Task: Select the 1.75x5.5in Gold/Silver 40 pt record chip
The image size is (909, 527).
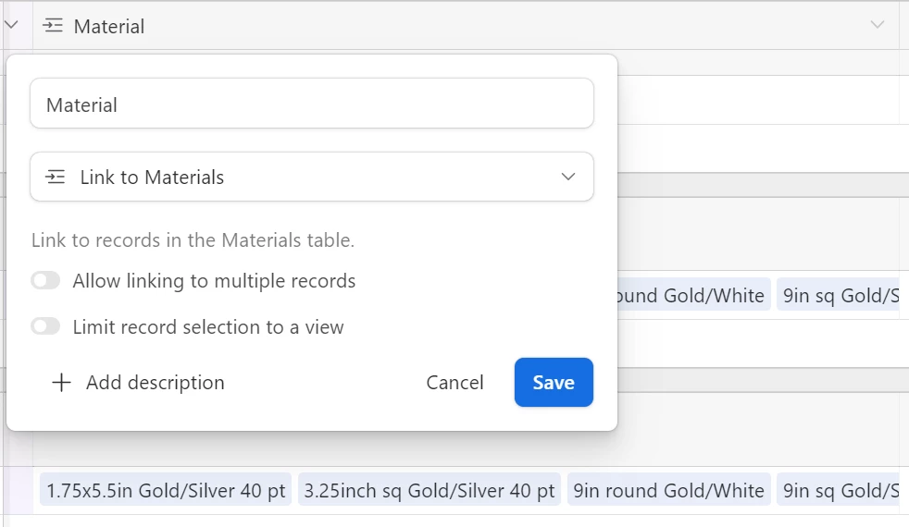Action: click(x=166, y=491)
